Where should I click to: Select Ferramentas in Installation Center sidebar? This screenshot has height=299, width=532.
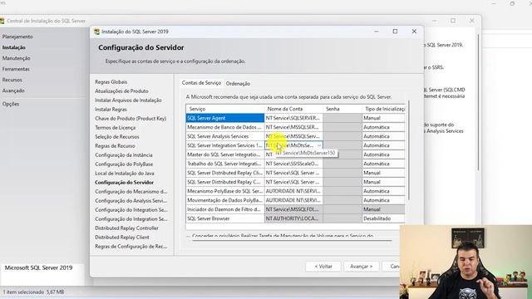pyautogui.click(x=16, y=69)
